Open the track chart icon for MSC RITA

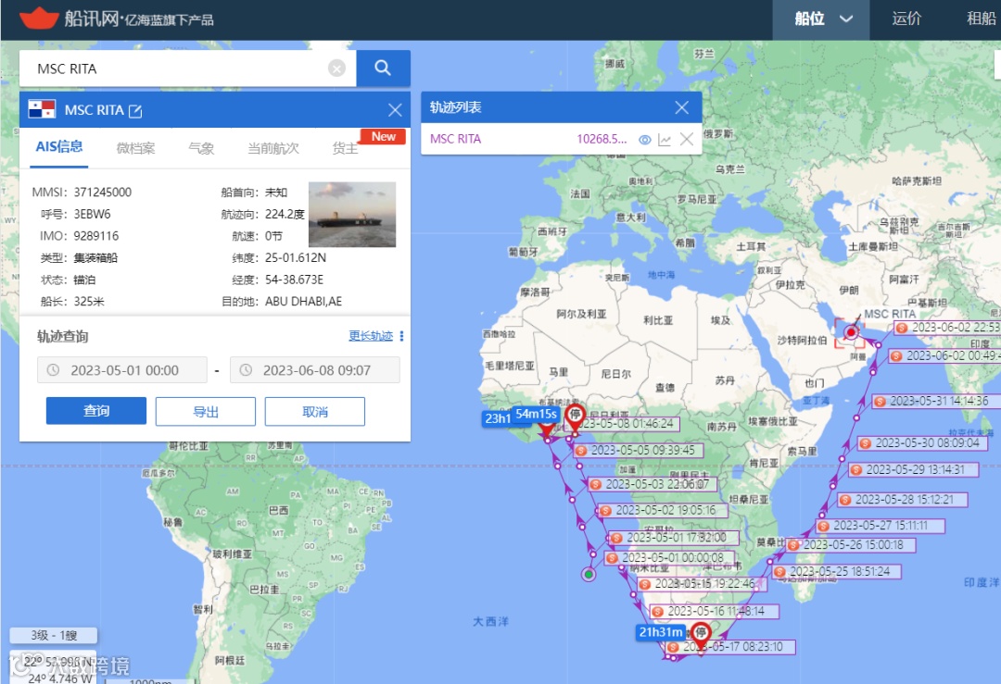pos(665,140)
